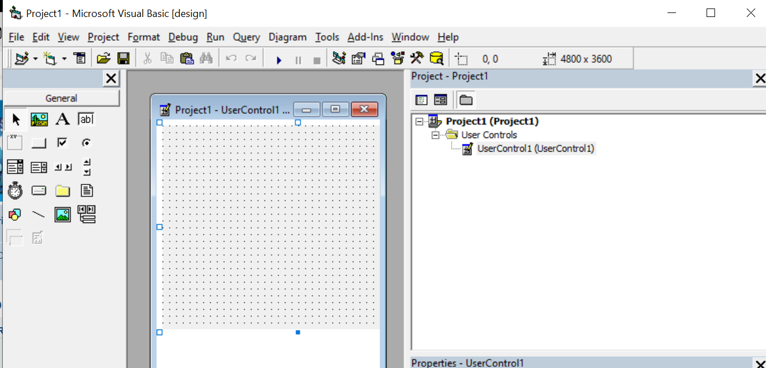Select the Data control tool
This screenshot has width=766, height=368.
(x=86, y=215)
